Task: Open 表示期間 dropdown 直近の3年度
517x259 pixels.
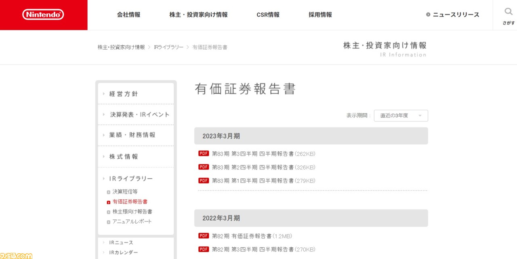Action: click(401, 115)
